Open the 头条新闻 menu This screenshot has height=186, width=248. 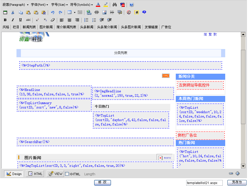point(87,27)
